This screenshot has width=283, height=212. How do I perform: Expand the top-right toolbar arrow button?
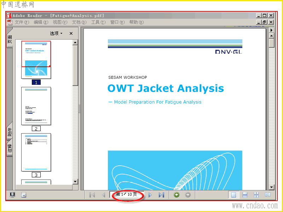pos(271,30)
